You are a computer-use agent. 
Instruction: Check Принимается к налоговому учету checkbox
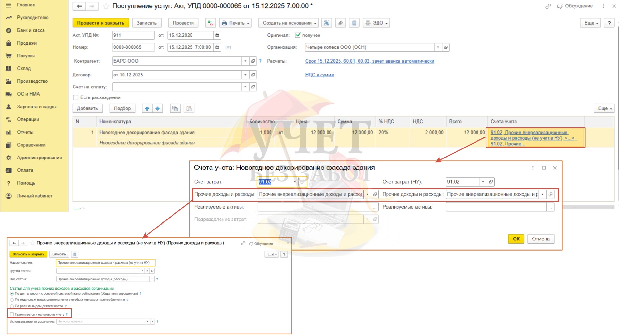[12, 314]
